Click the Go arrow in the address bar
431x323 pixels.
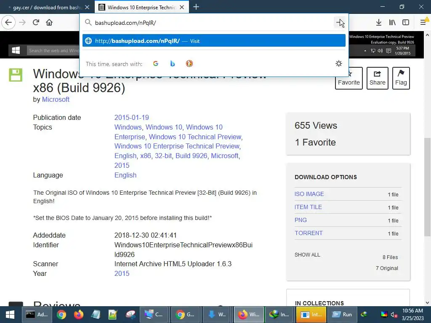tap(340, 23)
